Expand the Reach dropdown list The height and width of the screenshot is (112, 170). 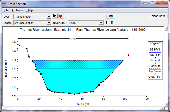[x=49, y=23]
